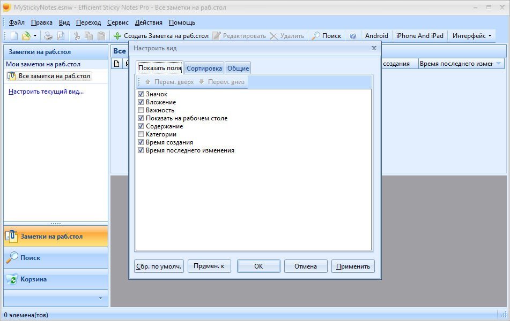Close the Настроить вид dialog

point(374,48)
